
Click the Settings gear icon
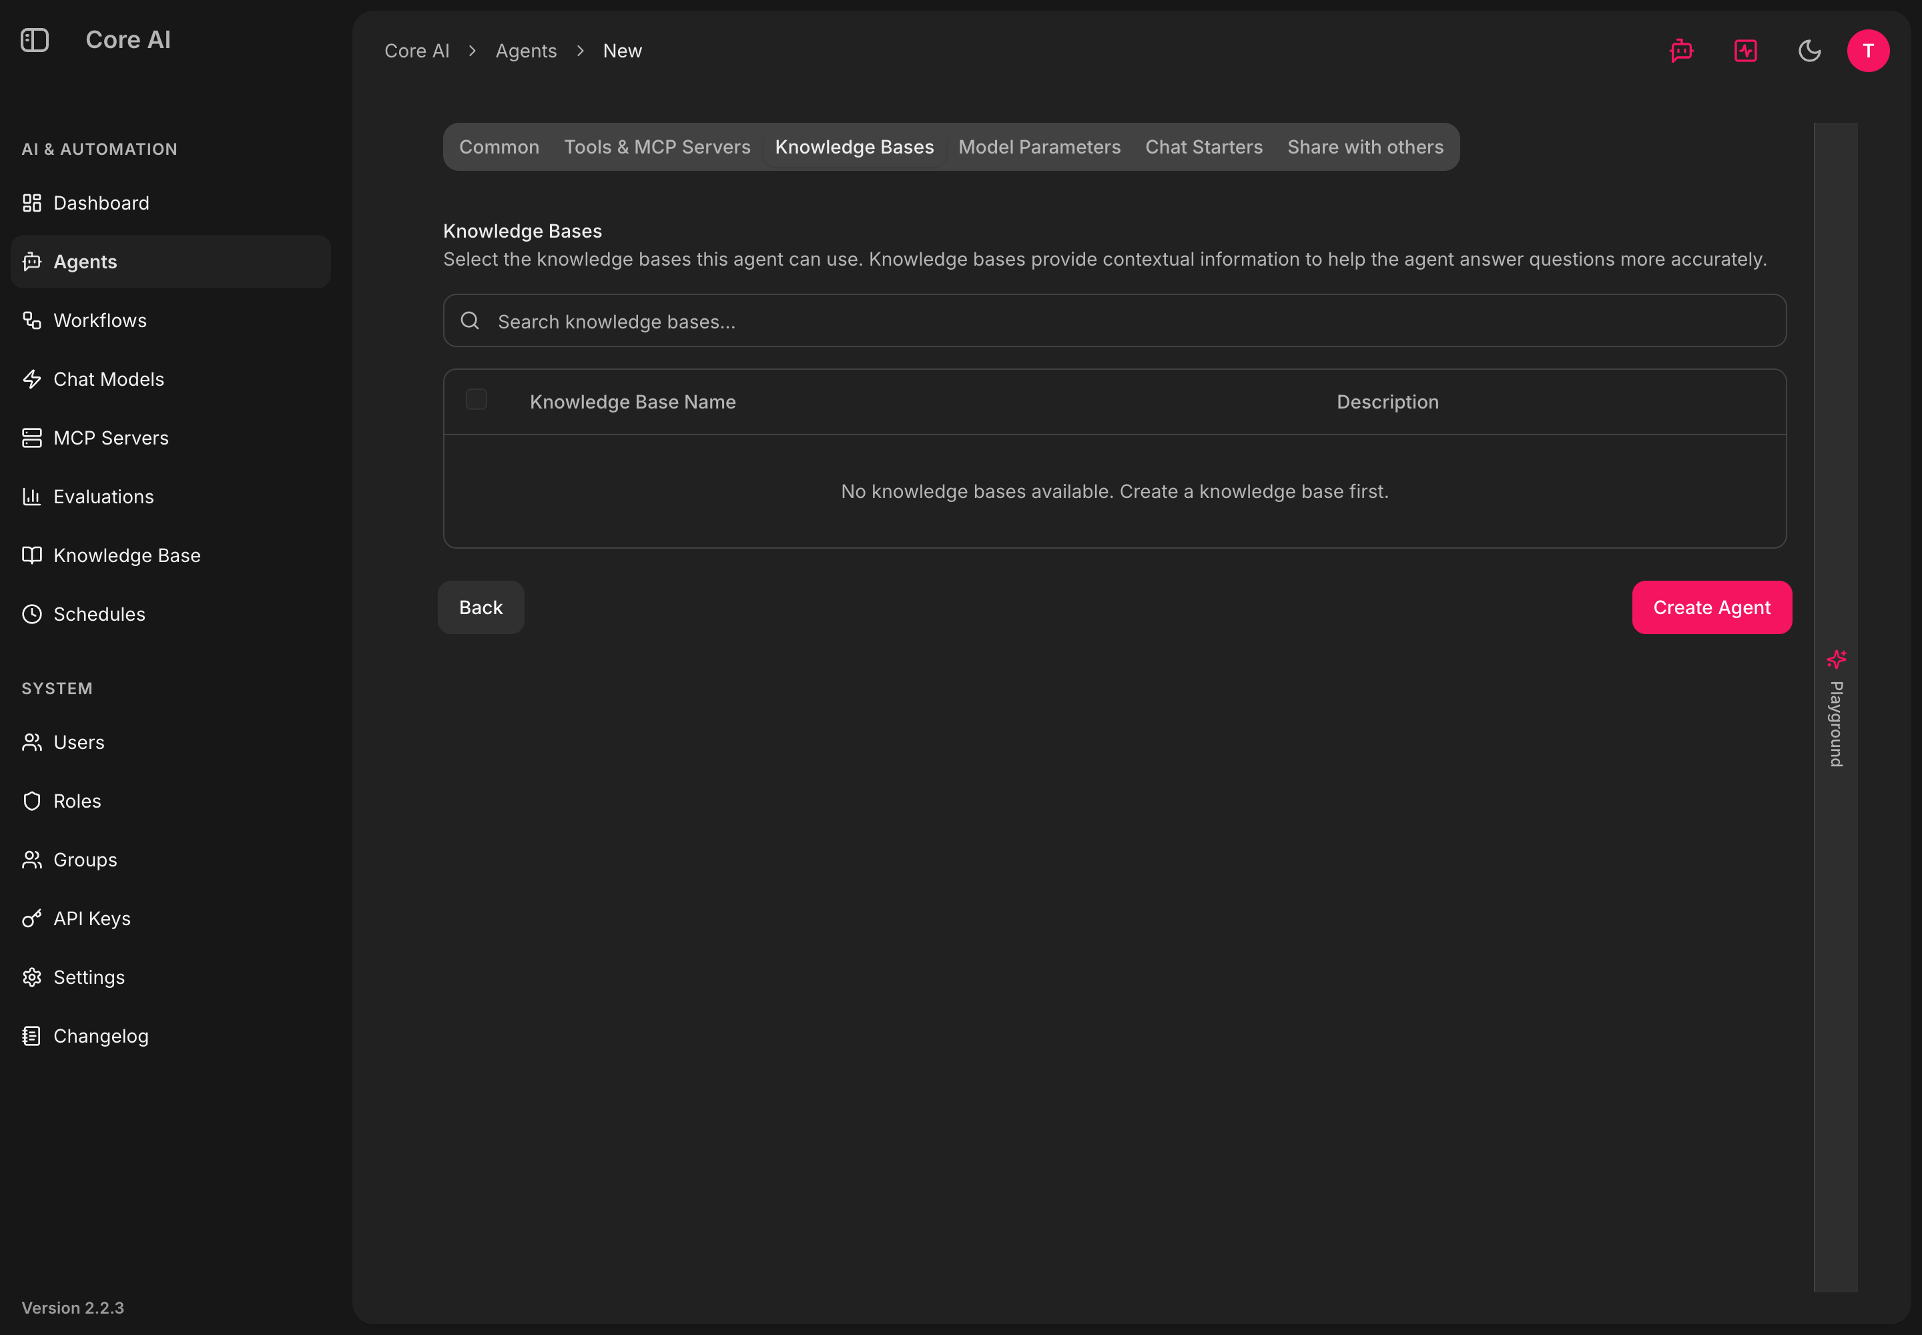pyautogui.click(x=32, y=977)
